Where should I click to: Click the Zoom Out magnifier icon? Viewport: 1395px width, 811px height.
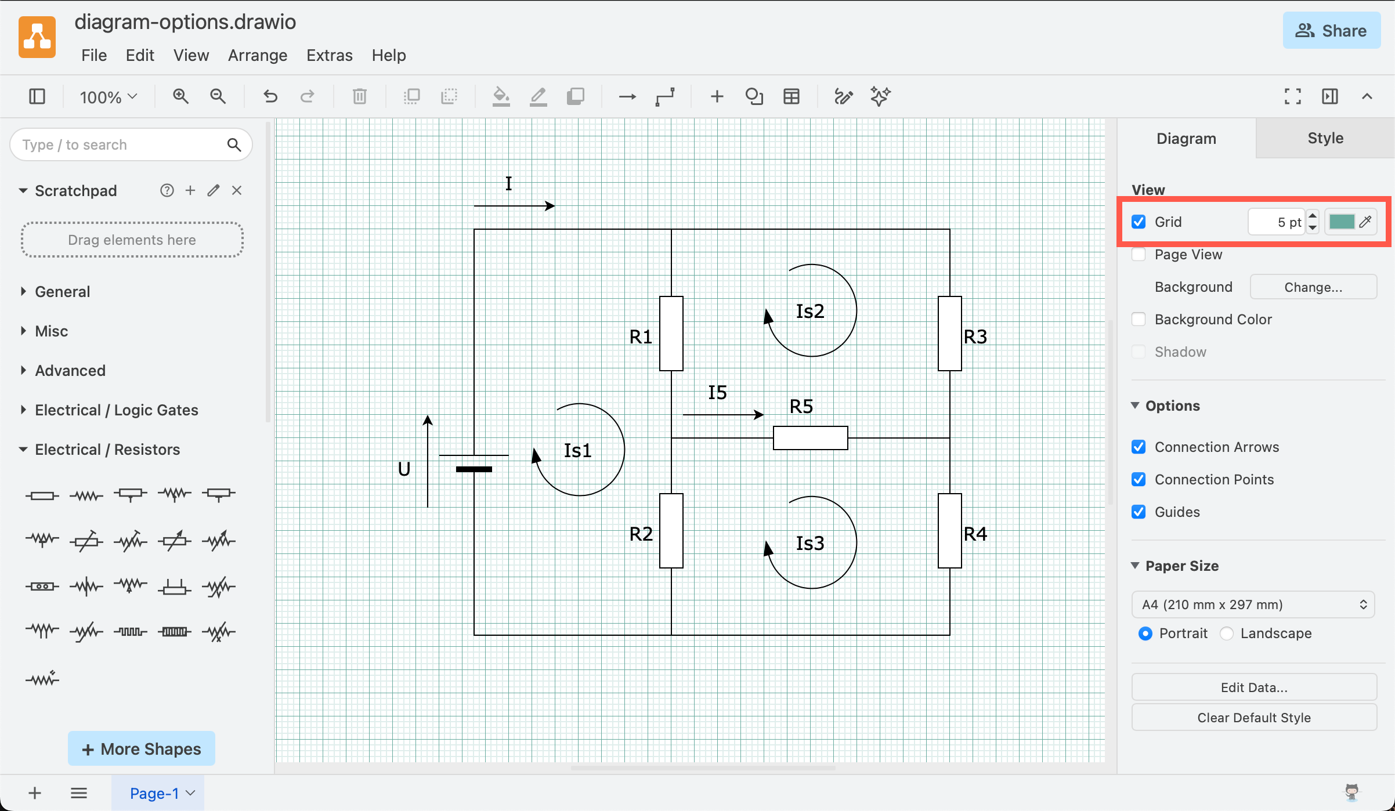[218, 96]
